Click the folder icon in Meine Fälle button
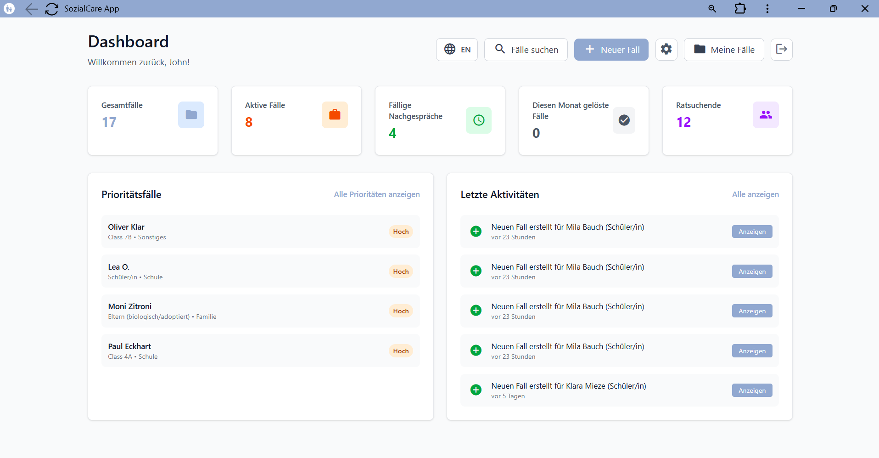The image size is (879, 458). pyautogui.click(x=700, y=49)
